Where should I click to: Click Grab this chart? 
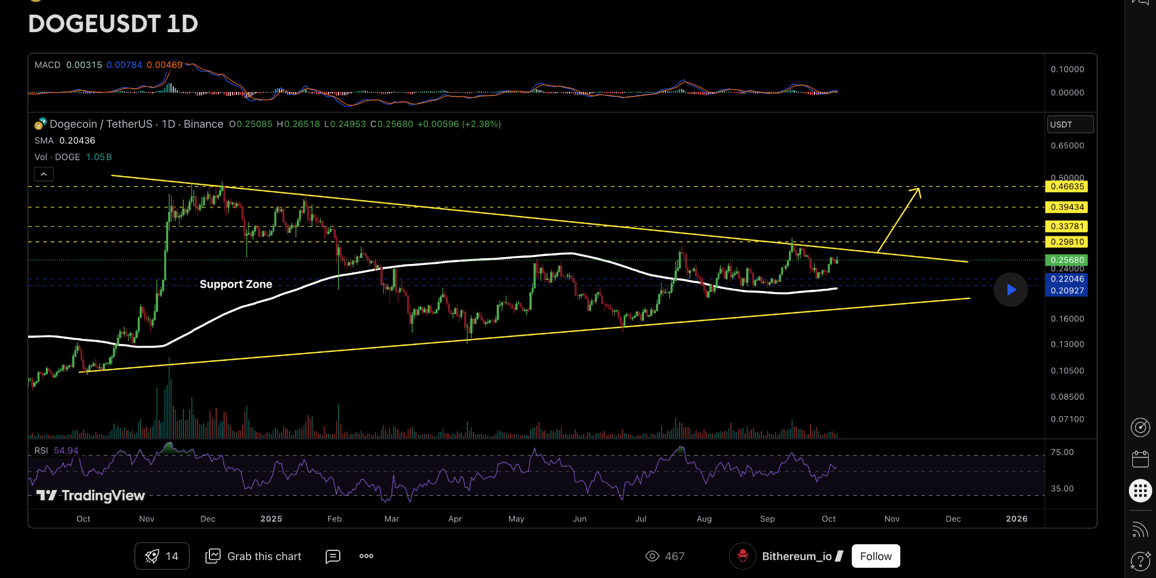pyautogui.click(x=253, y=556)
